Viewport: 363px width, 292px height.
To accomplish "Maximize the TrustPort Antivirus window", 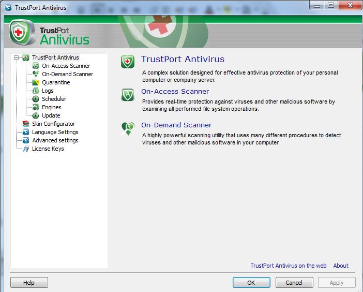I will pyautogui.click(x=331, y=6).
